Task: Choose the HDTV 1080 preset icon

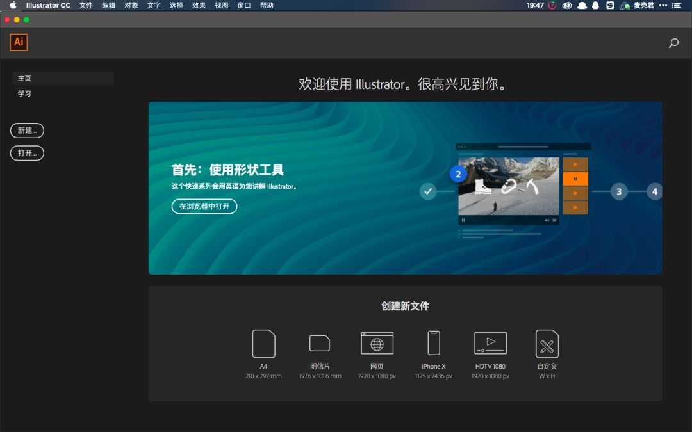Action: [x=490, y=343]
